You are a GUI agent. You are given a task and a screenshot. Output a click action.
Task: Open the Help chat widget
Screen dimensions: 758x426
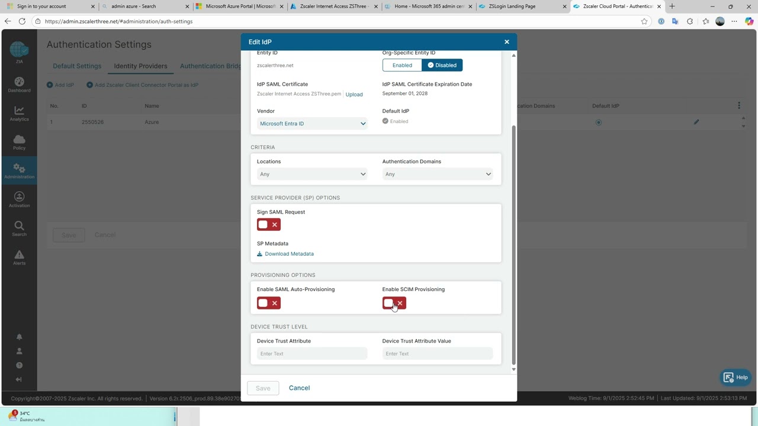point(735,377)
